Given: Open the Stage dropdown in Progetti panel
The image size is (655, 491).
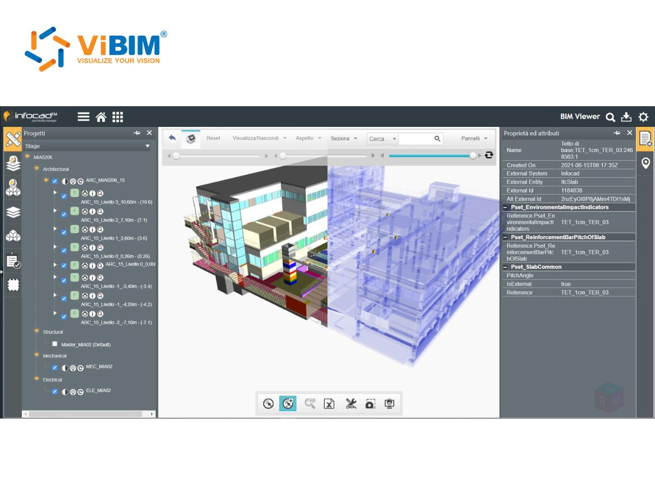Looking at the screenshot, I should click(148, 146).
